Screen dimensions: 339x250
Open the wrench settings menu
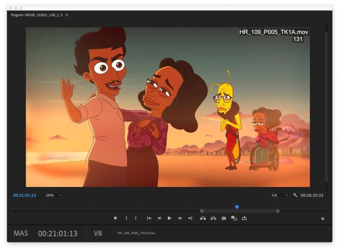click(x=295, y=195)
